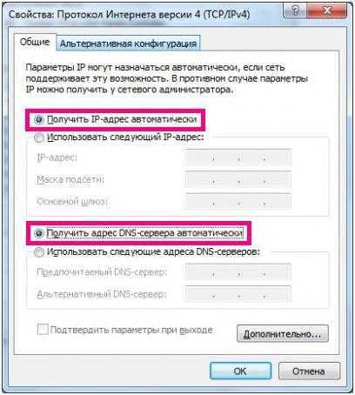Choose 'Использовать следующие адреса DNS-серверов' option
The image size is (355, 395).
click(39, 252)
